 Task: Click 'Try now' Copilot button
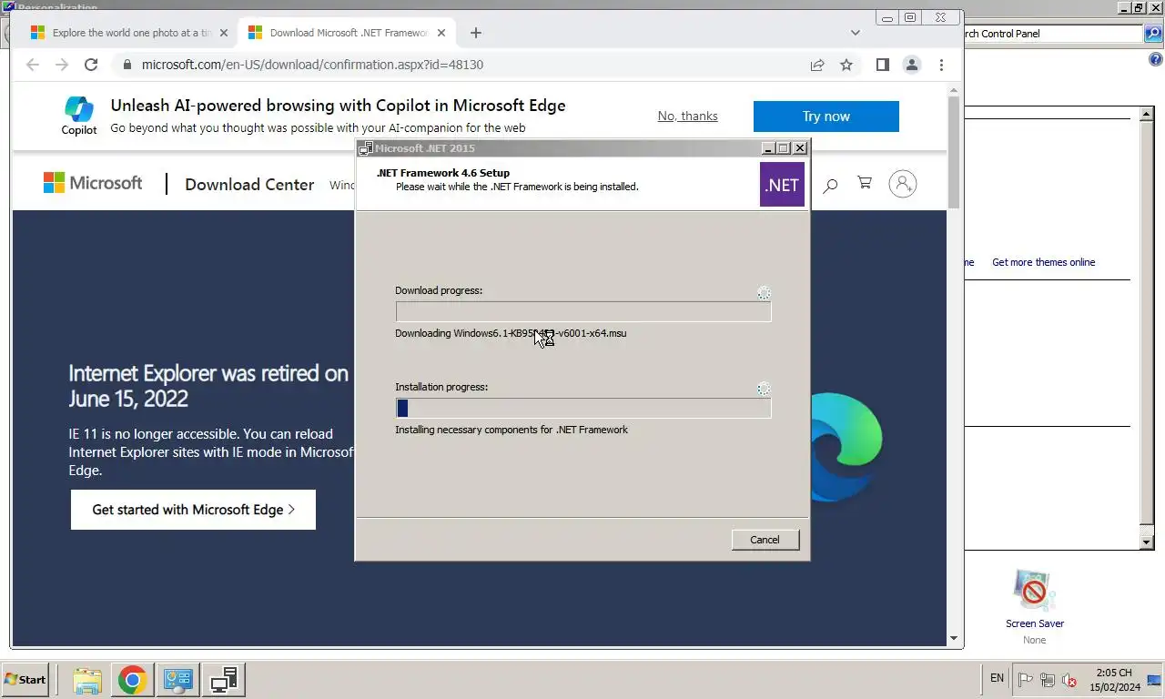[826, 116]
